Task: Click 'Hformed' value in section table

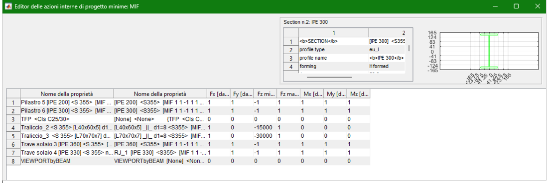Action: [x=387, y=66]
